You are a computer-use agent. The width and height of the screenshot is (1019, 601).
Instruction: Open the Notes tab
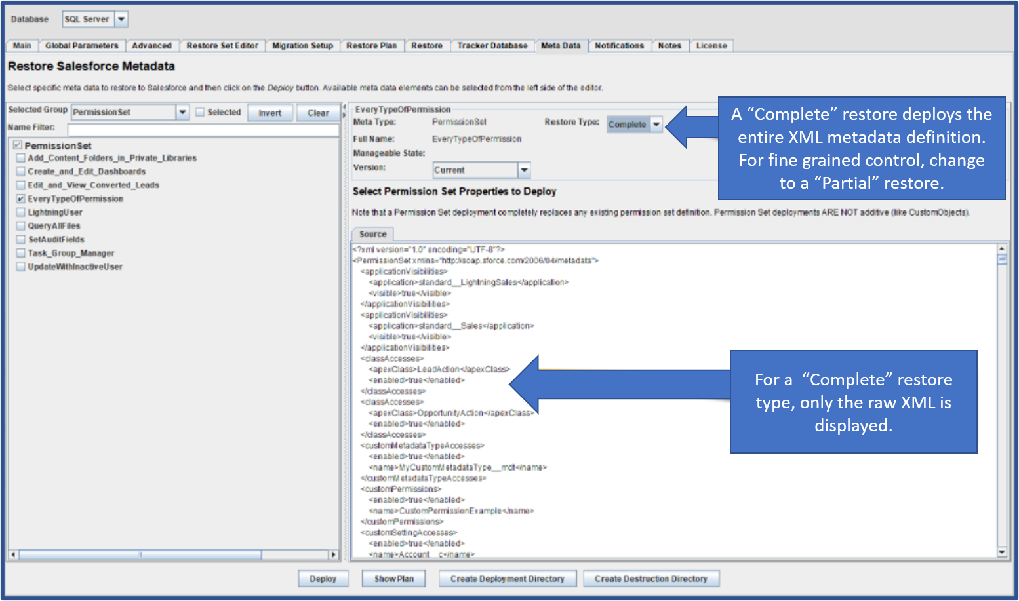click(669, 46)
